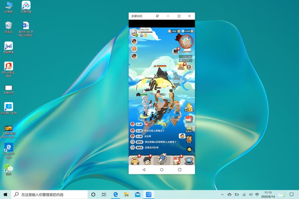The height and width of the screenshot is (199, 299).
Task: Open the 百度网盘 desktop shortcut
Action: click(x=26, y=7)
